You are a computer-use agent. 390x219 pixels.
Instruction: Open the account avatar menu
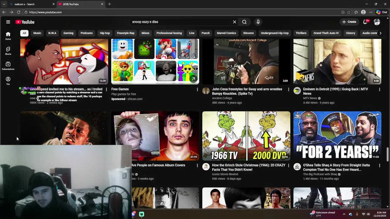pos(377,22)
